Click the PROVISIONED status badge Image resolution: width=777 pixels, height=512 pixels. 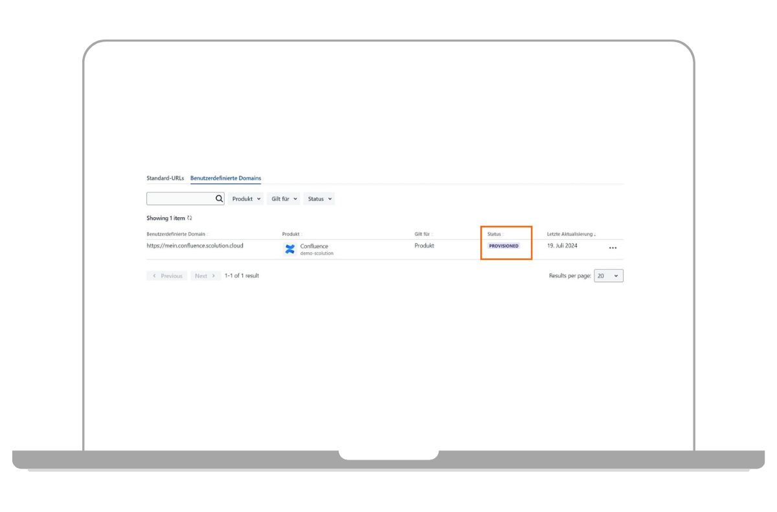tap(504, 246)
